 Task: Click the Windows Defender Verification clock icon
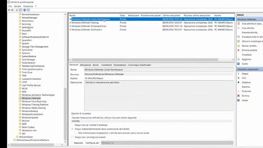click(70, 30)
